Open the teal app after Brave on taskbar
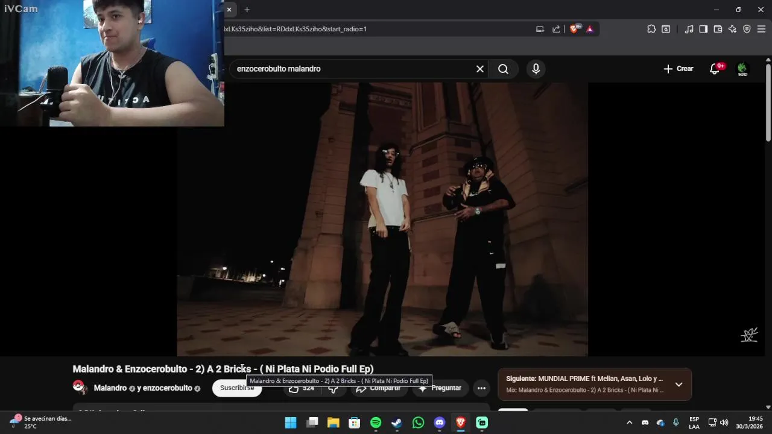Image resolution: width=772 pixels, height=434 pixels. pyautogui.click(x=482, y=423)
